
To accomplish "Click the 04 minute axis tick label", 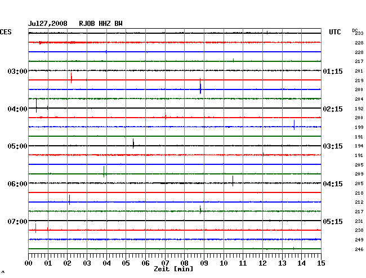I will pos(106,263).
